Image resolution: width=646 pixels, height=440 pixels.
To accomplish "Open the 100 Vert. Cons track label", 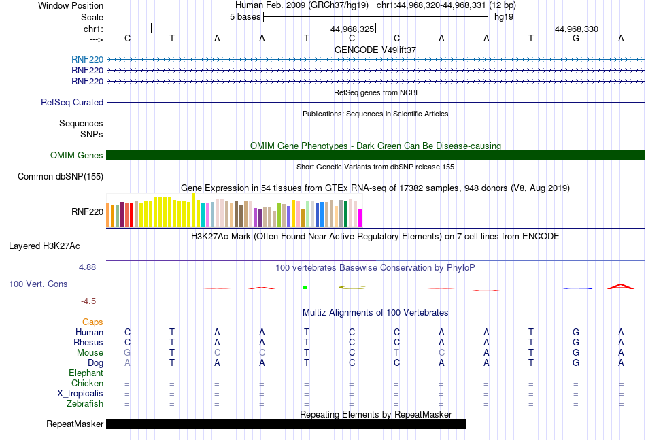I will pyautogui.click(x=38, y=284).
